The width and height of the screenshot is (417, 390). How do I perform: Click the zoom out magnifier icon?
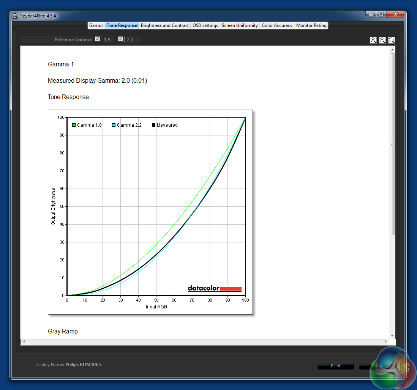coord(382,40)
